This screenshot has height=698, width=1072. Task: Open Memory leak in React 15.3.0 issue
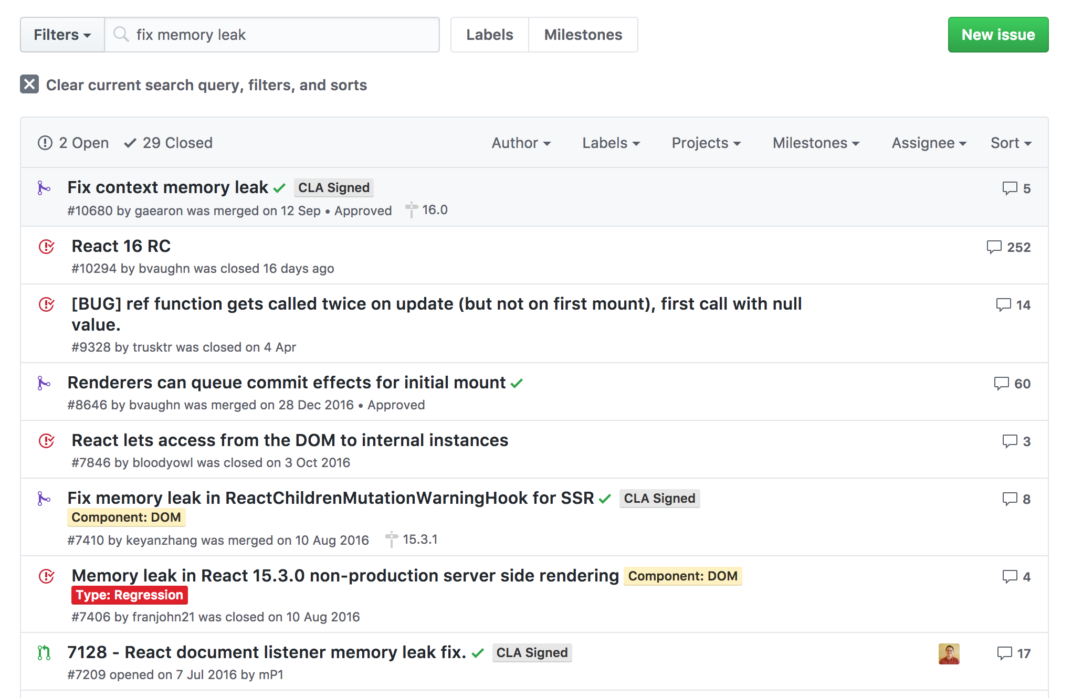click(345, 576)
